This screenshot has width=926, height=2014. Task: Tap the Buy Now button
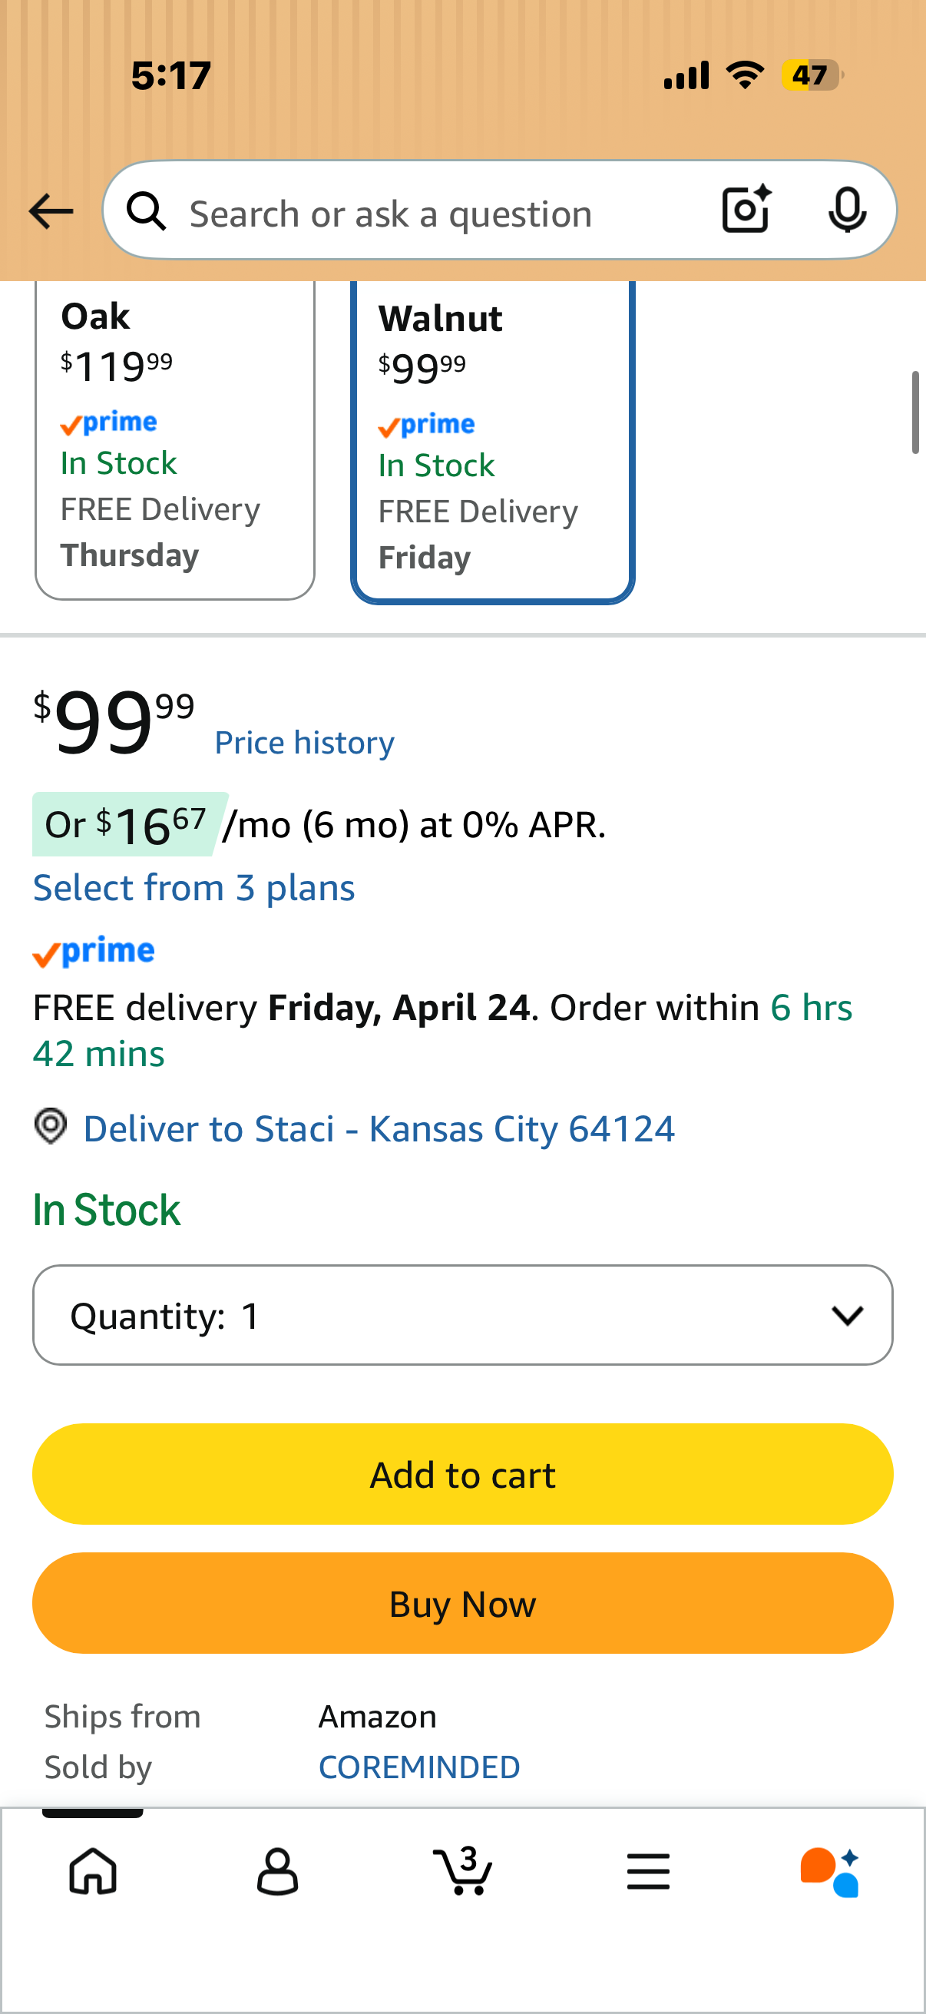[462, 1603]
